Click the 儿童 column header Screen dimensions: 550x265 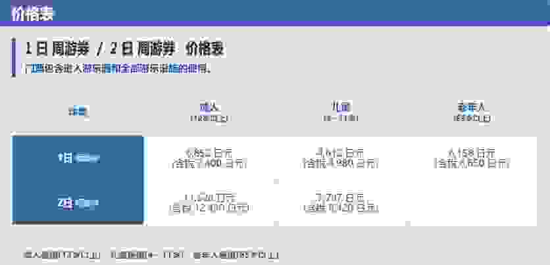pyautogui.click(x=340, y=112)
